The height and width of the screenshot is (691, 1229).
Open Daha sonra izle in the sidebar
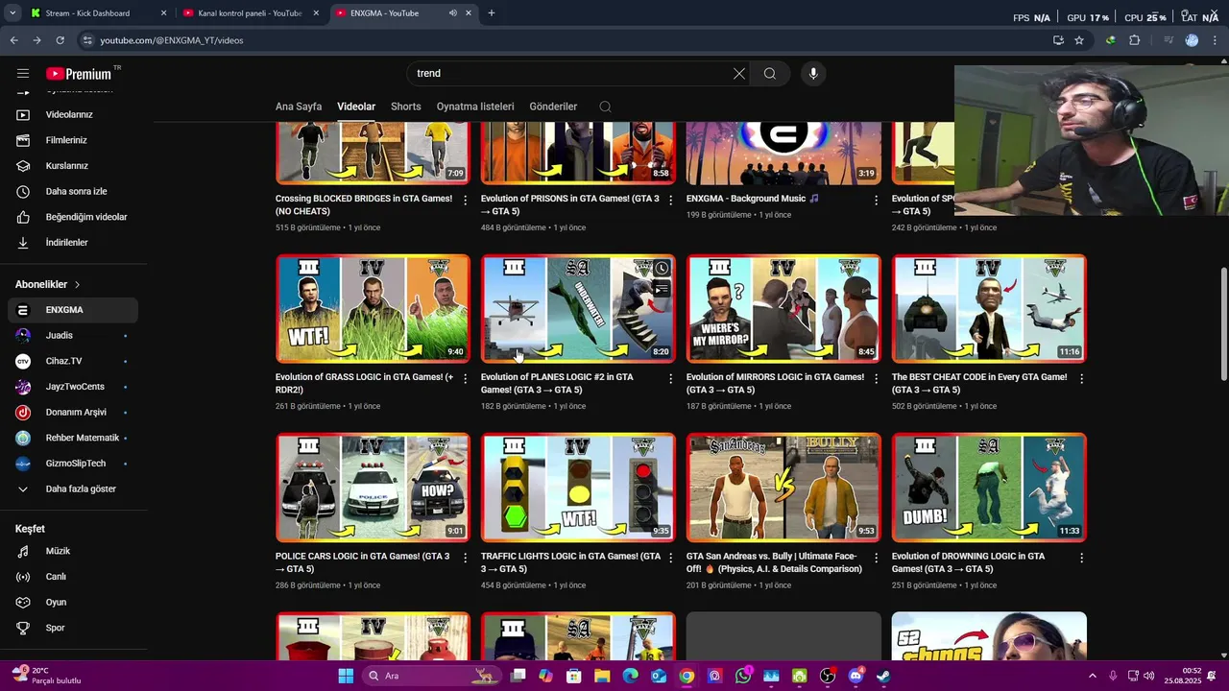click(73, 191)
